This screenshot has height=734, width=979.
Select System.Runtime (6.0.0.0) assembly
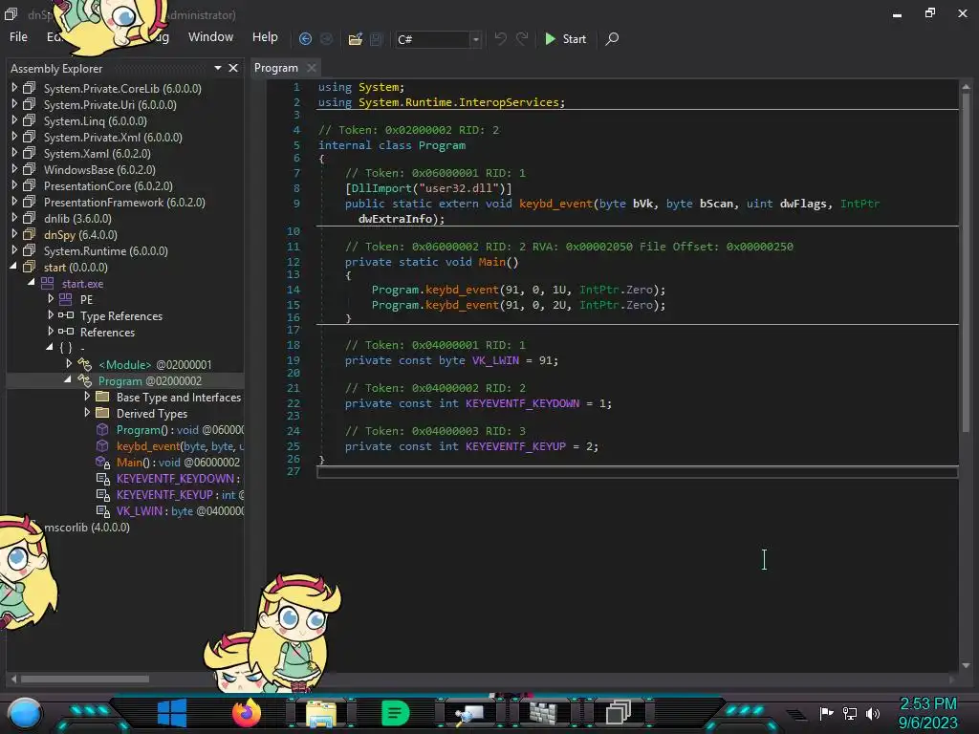[x=105, y=251]
